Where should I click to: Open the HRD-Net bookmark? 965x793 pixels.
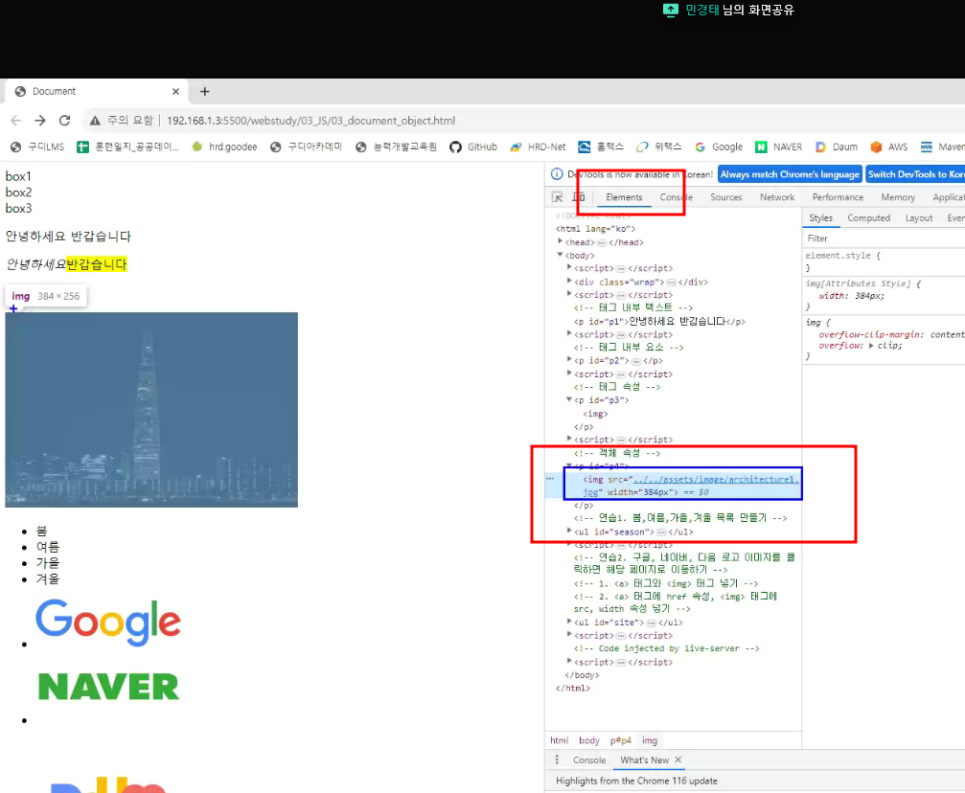538,147
